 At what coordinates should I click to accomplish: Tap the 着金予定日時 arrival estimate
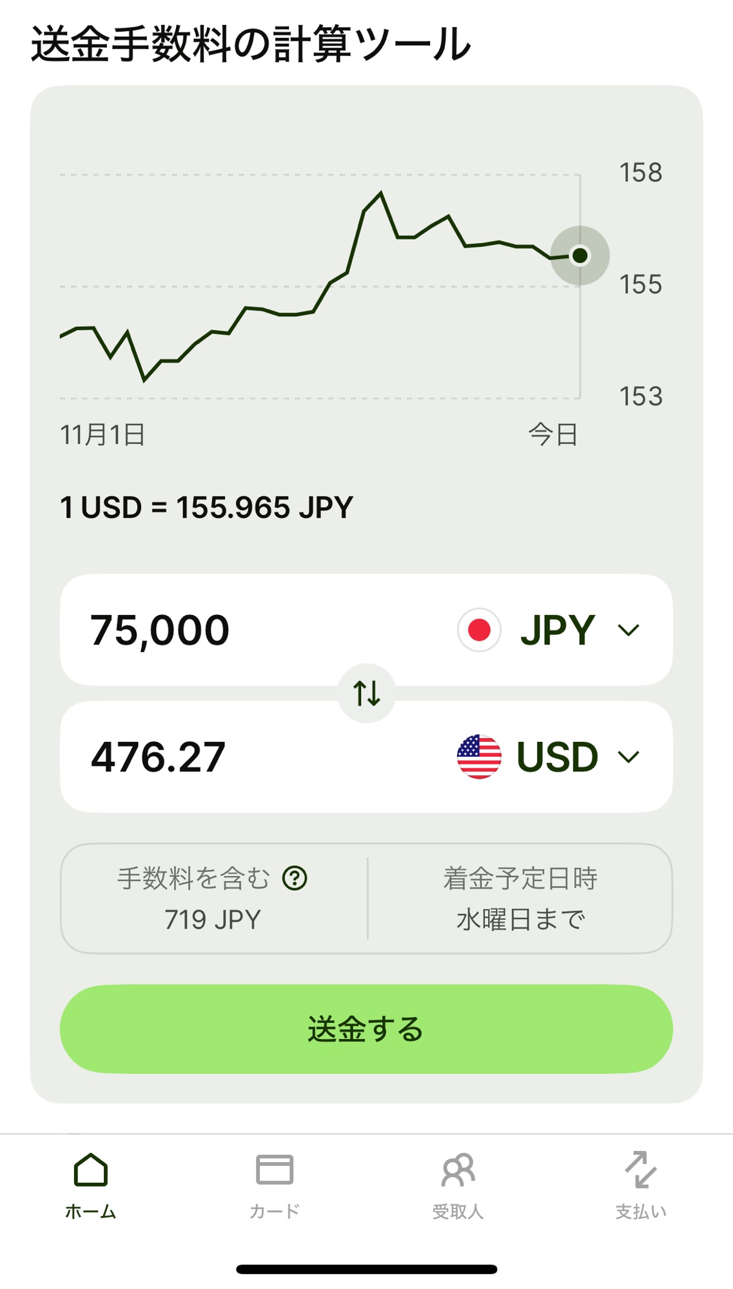click(520, 898)
